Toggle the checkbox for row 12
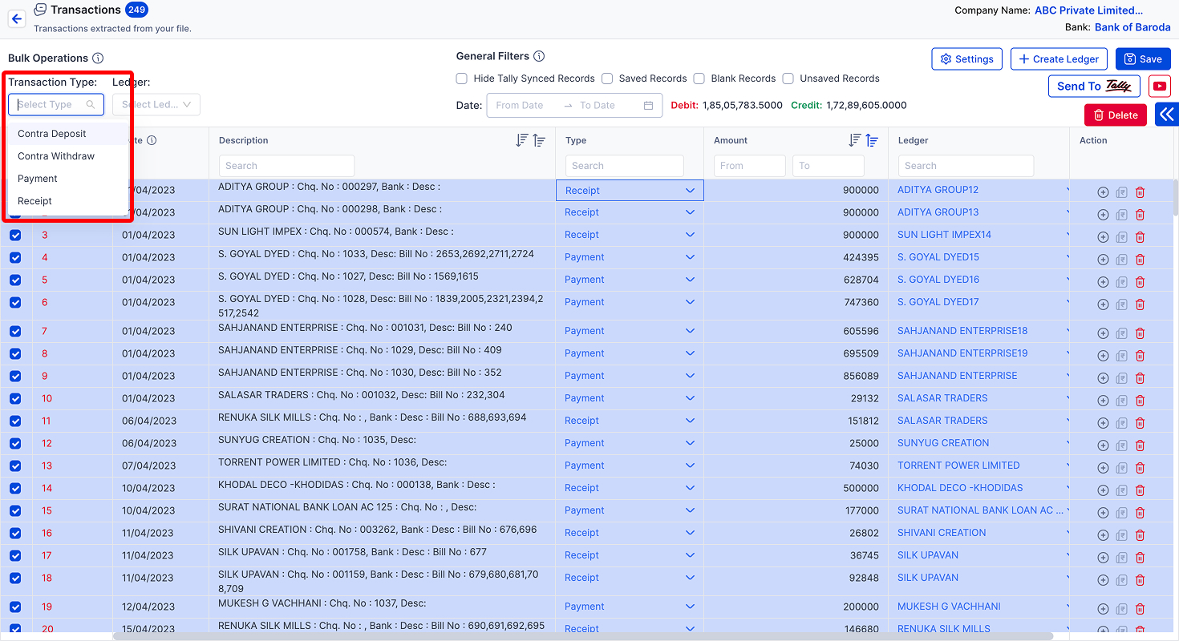 [15, 444]
